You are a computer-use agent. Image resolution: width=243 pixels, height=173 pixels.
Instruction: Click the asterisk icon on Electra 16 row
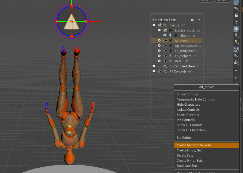pos(176,35)
